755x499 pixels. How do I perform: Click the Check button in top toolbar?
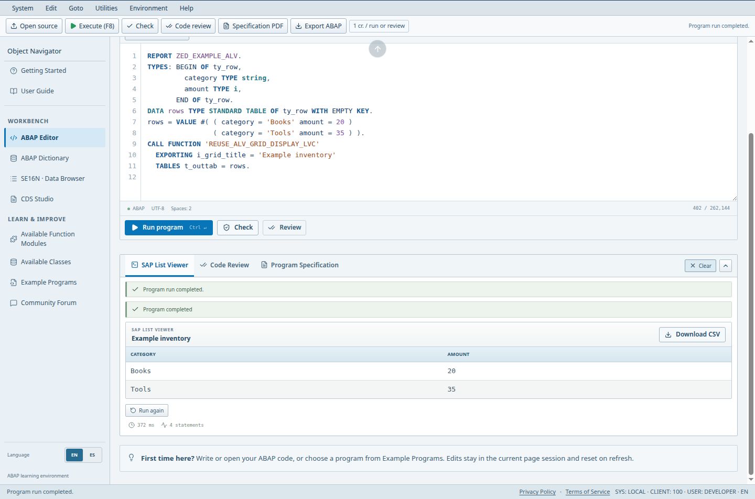140,26
